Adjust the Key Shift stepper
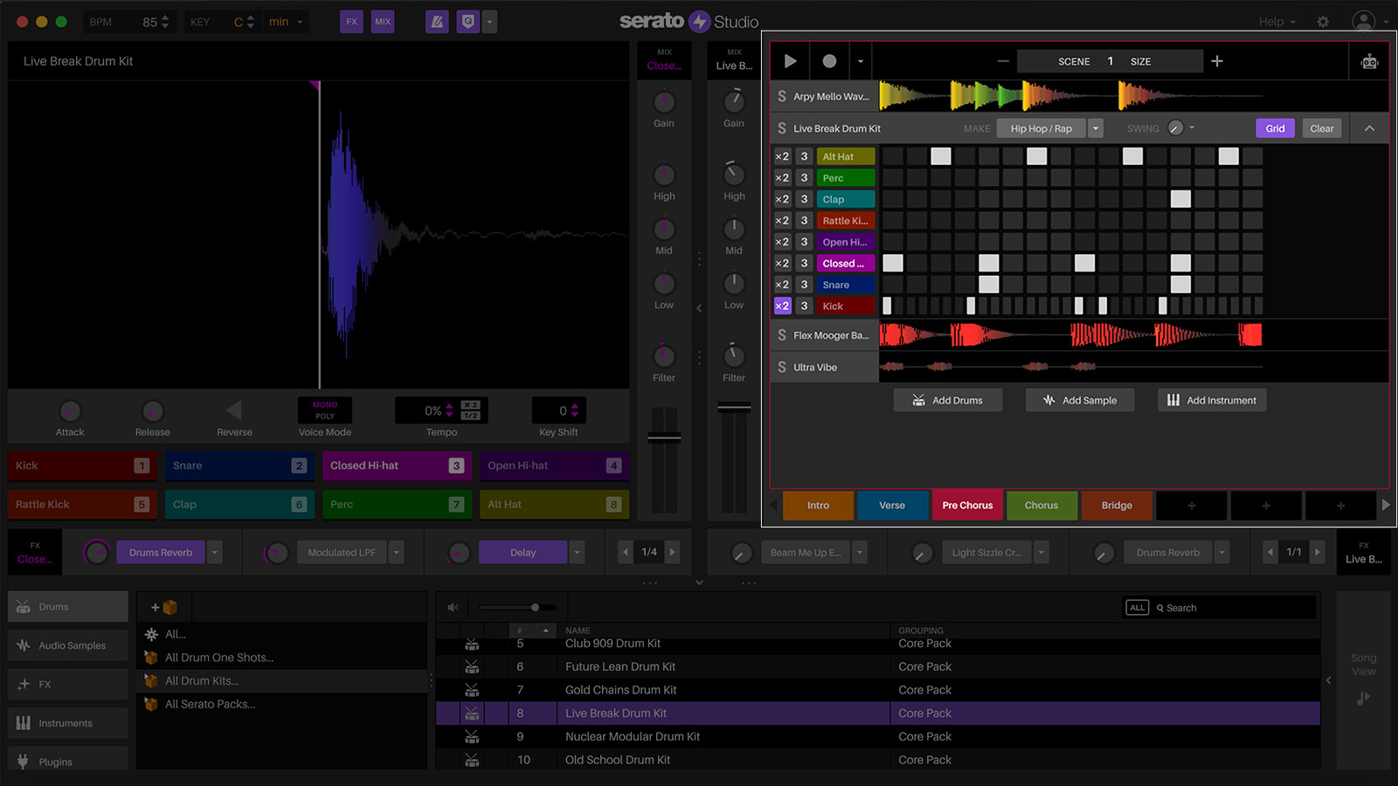The image size is (1398, 786). pos(574,410)
